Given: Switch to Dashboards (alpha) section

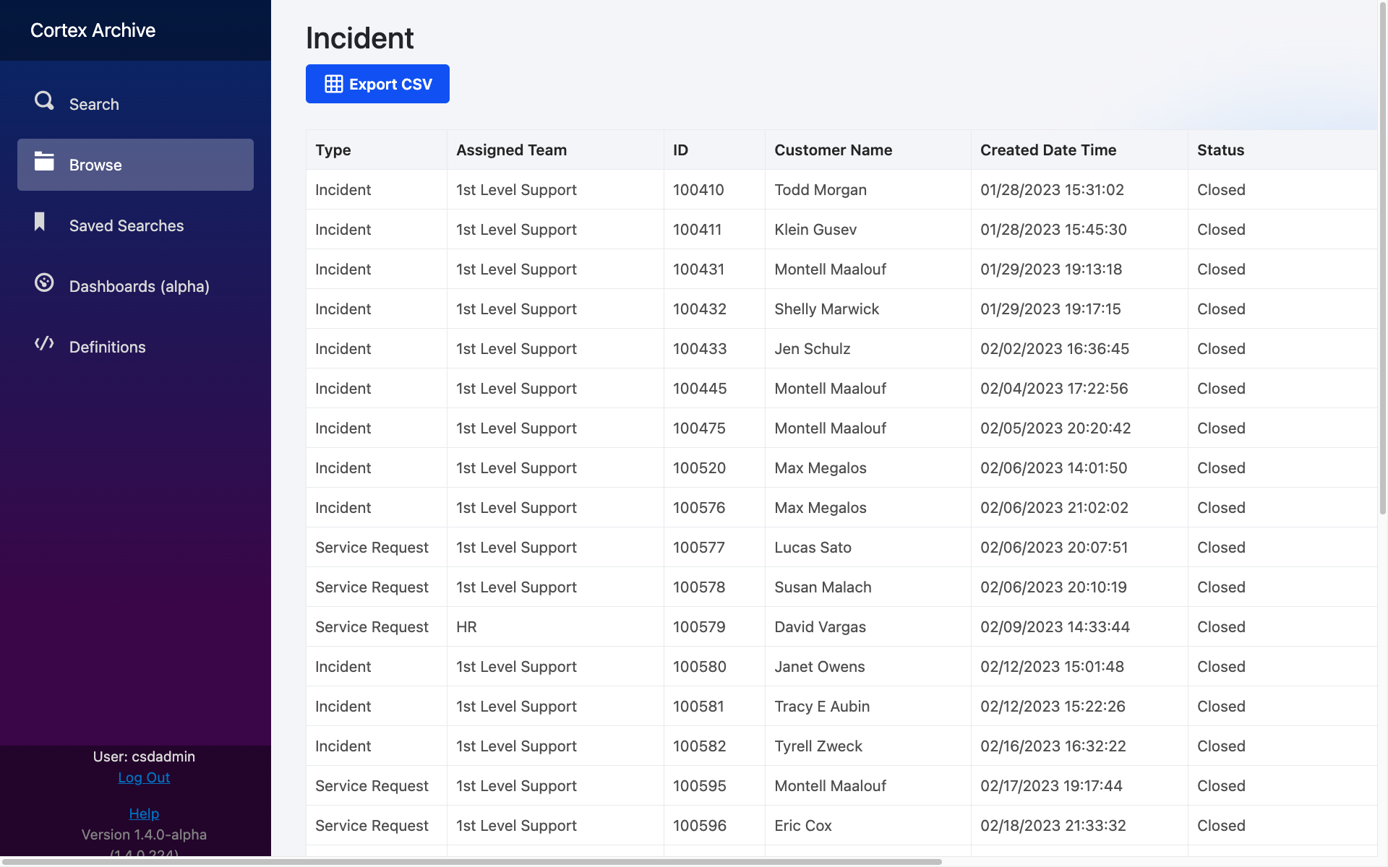Looking at the screenshot, I should (x=139, y=286).
